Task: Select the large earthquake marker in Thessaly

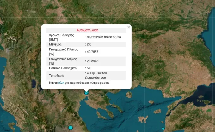Action: tap(71, 128)
